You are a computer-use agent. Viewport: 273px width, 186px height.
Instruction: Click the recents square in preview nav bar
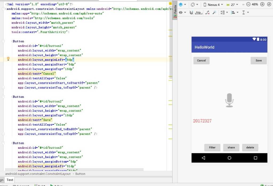click(x=255, y=158)
